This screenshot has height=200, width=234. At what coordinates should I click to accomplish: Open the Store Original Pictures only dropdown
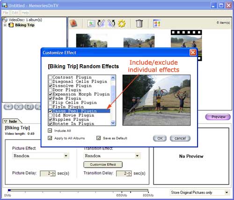(227, 193)
